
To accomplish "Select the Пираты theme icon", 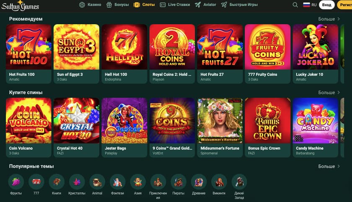I will point(178,182).
